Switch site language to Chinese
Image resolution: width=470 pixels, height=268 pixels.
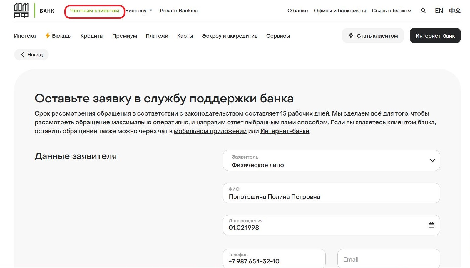pyautogui.click(x=454, y=11)
